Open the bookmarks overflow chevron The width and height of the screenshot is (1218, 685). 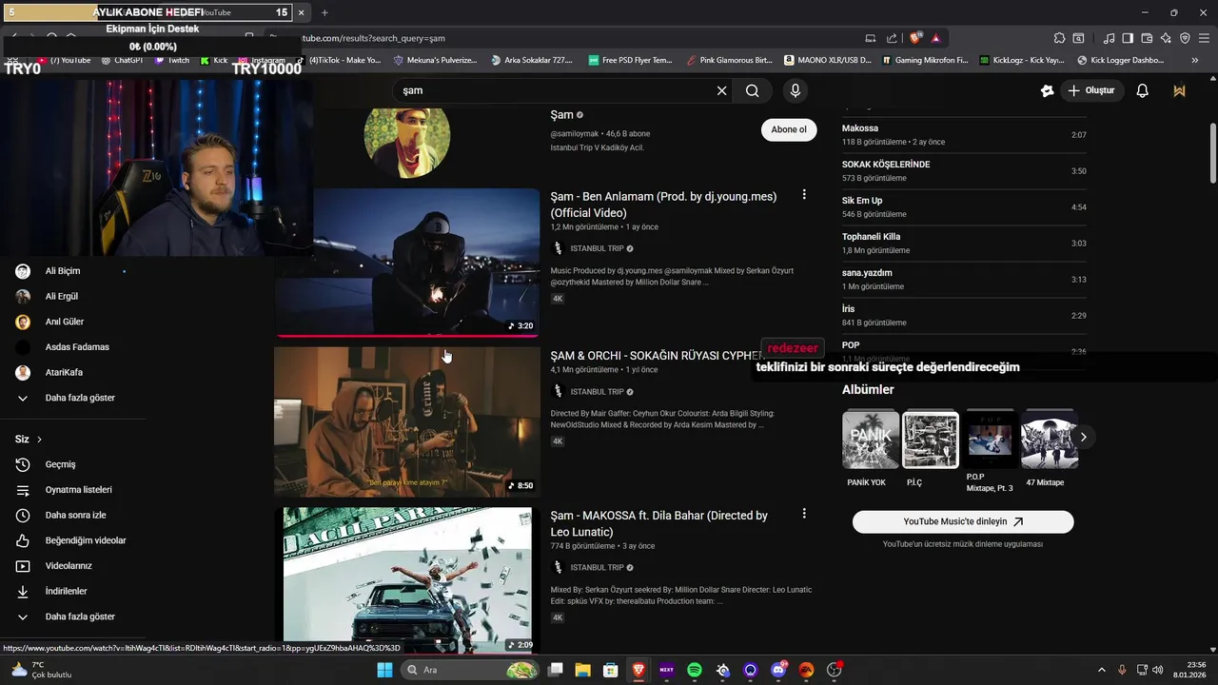(1195, 60)
